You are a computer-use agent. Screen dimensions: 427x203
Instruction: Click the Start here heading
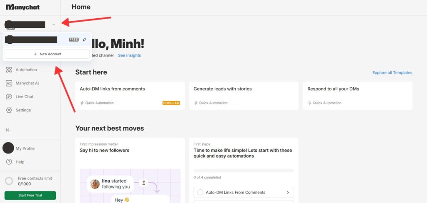tap(91, 72)
